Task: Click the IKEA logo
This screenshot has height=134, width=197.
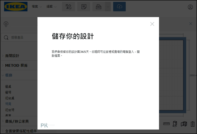Action: click(x=16, y=7)
